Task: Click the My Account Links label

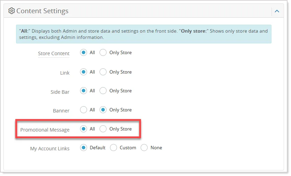Action: point(50,149)
